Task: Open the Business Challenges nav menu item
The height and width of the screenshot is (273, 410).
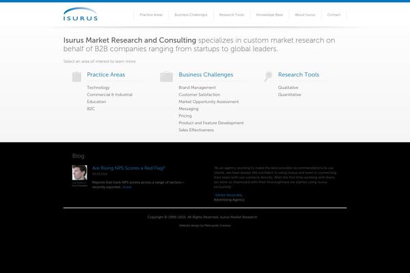Action: [191, 15]
